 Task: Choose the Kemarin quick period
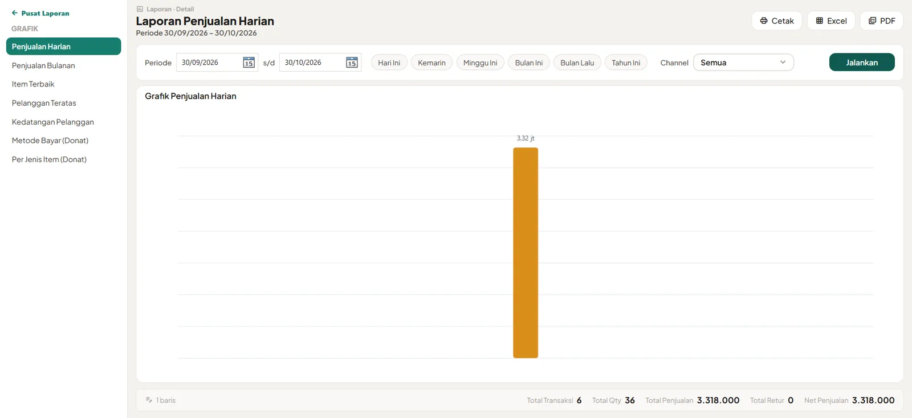[x=431, y=63]
